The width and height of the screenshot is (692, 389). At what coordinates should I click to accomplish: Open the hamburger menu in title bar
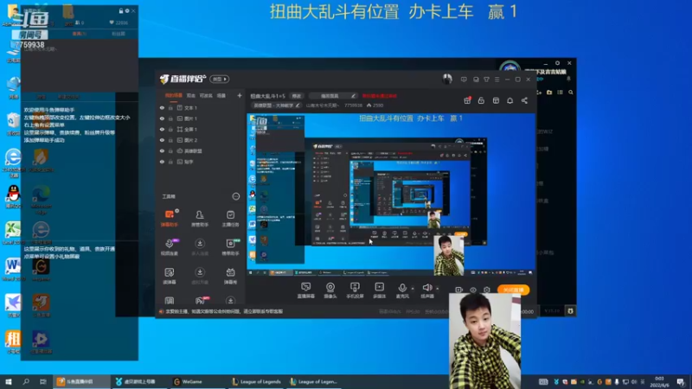(497, 80)
